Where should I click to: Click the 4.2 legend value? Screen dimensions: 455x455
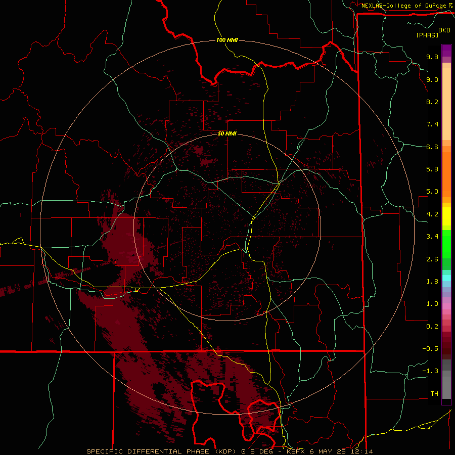[x=432, y=214]
